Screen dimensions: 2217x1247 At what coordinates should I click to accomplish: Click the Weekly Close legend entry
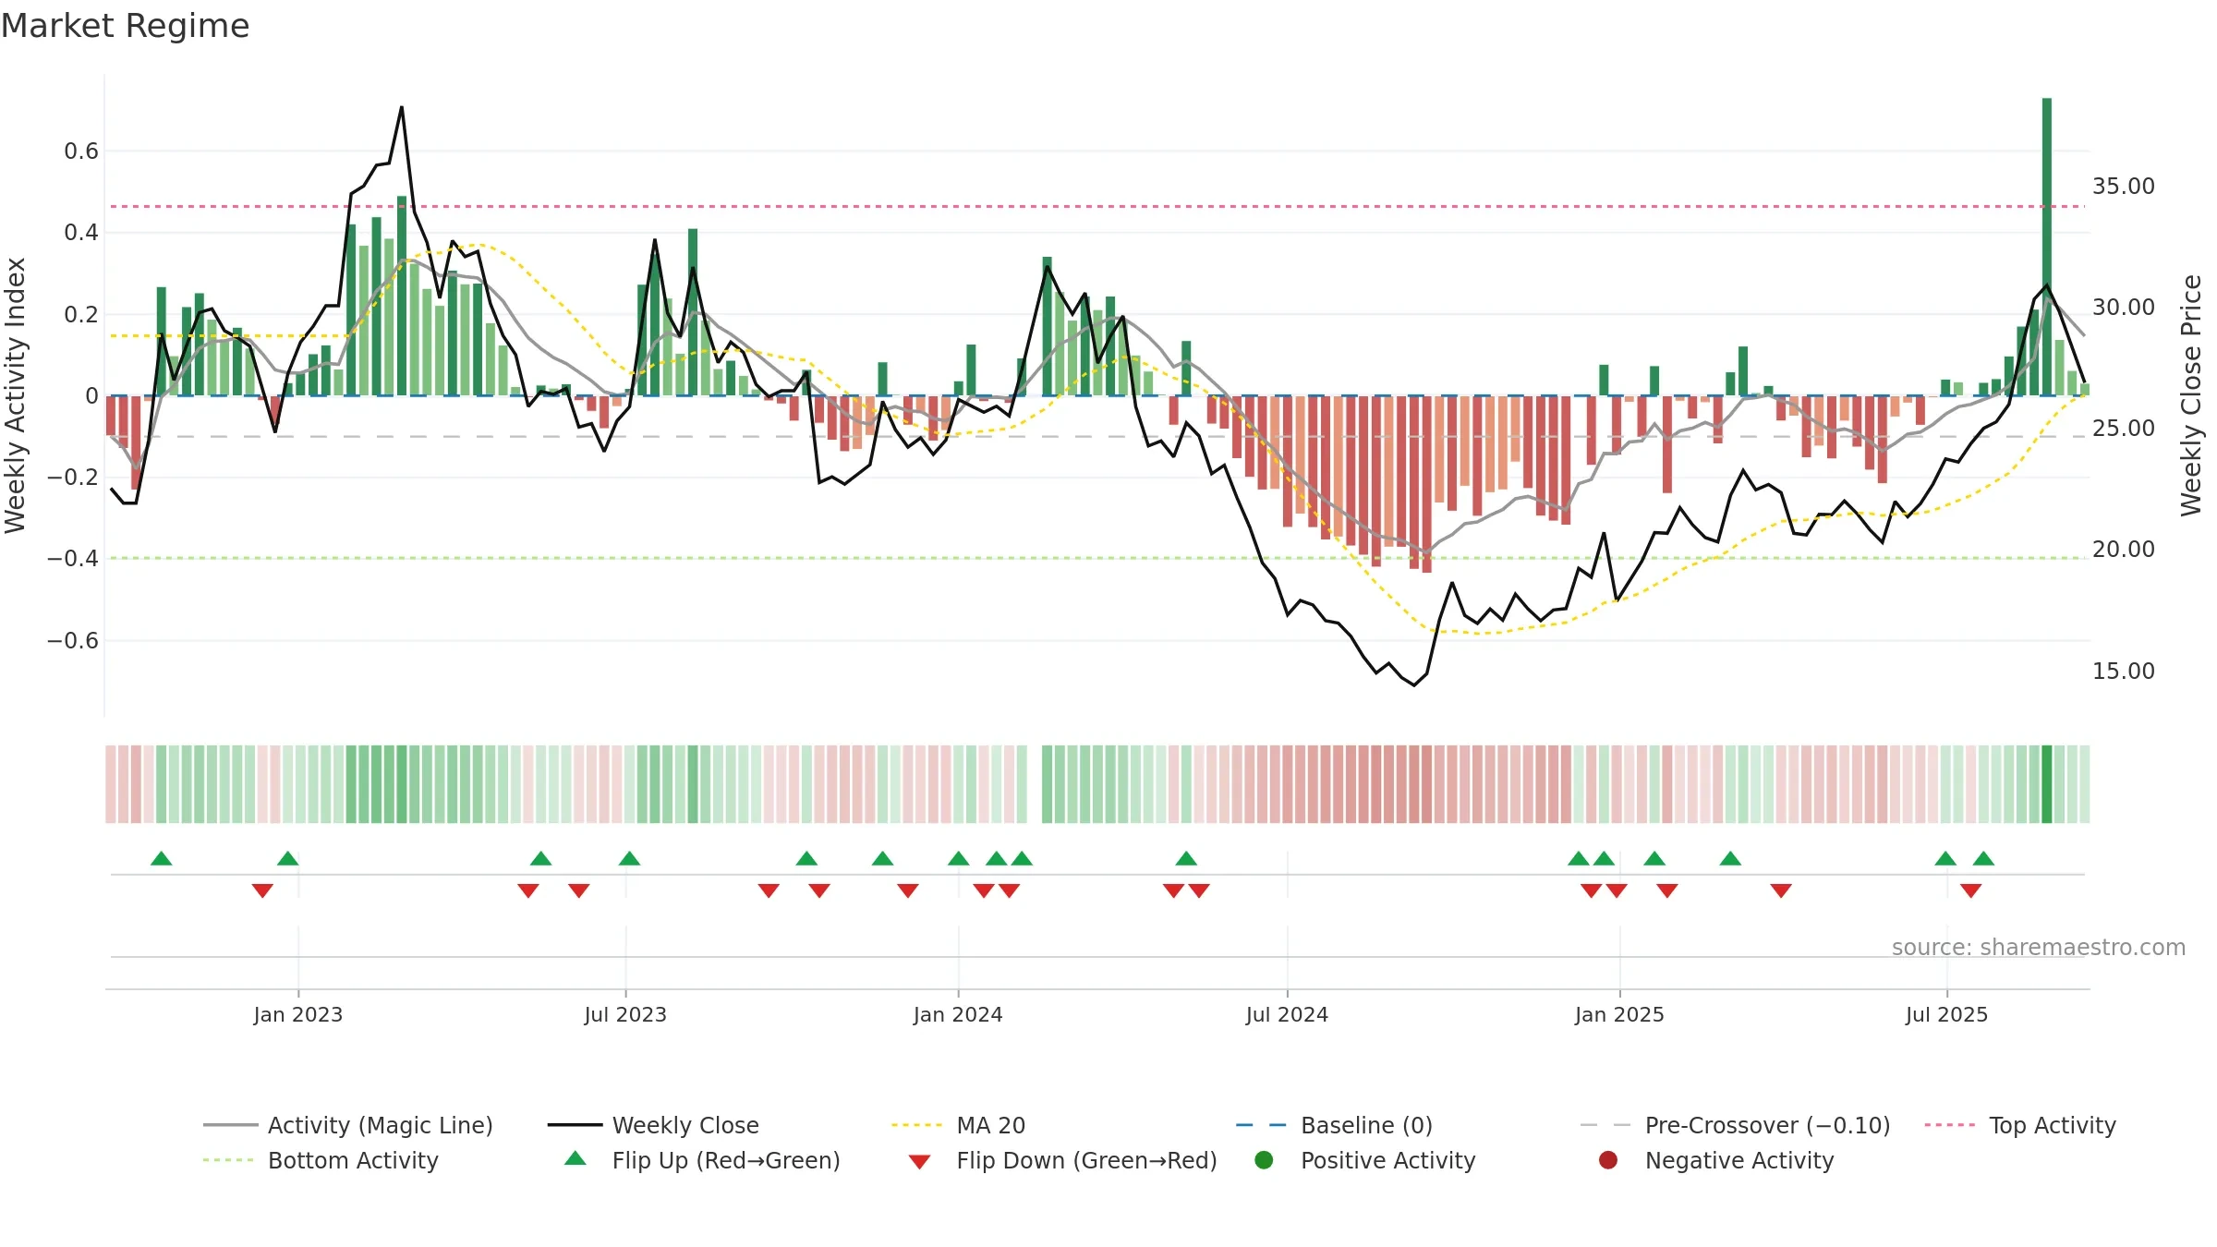click(x=653, y=1125)
